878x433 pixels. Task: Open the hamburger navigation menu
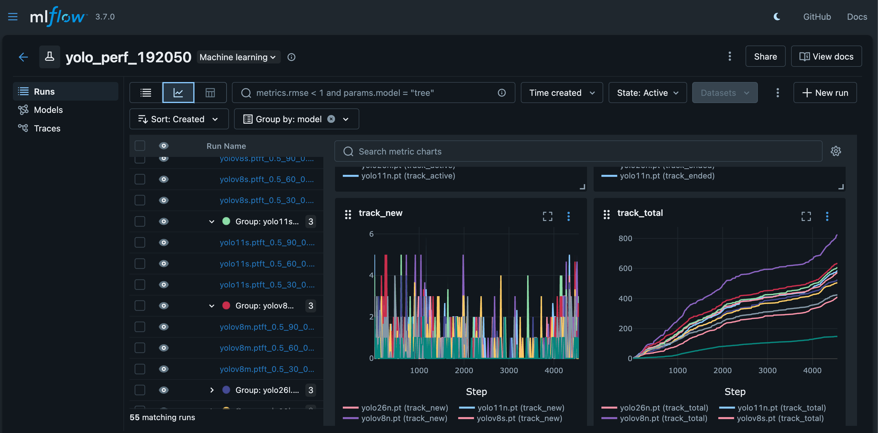[13, 17]
